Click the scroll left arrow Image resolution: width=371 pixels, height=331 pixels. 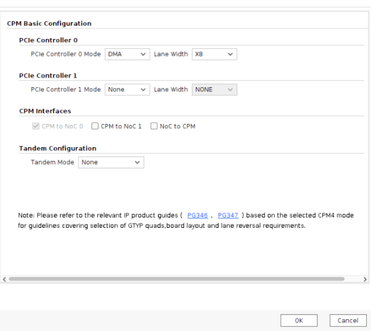[5, 279]
